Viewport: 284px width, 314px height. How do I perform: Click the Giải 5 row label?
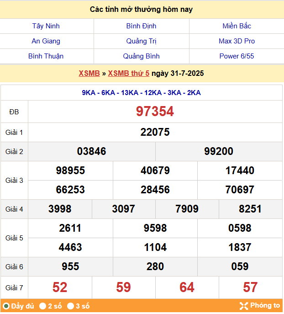click(x=14, y=238)
